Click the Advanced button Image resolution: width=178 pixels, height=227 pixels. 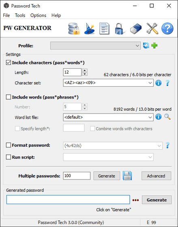tap(156, 176)
